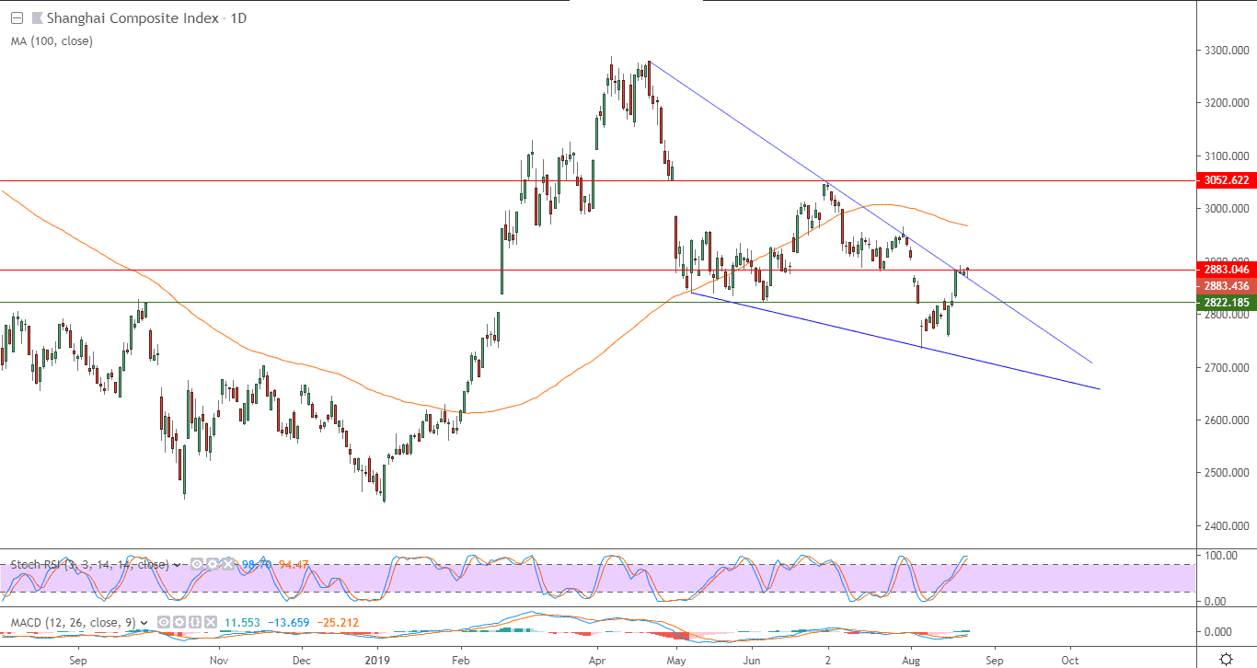Select the MA (100, close) indicator label
This screenshot has width=1257, height=668.
pyautogui.click(x=52, y=40)
